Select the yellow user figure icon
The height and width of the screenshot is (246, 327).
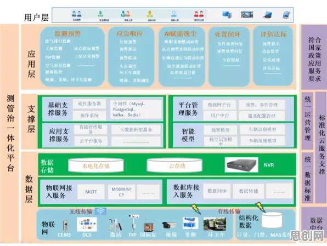pyautogui.click(x=150, y=14)
